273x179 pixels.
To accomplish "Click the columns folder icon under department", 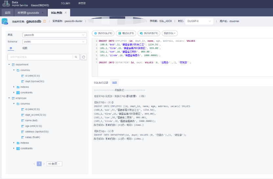I will click(18, 70).
